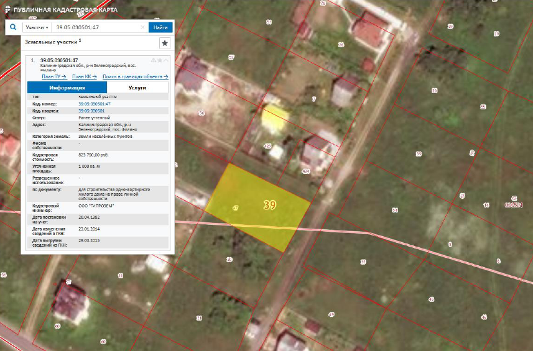Add result to favorites via small star
The image size is (533, 351).
[x=159, y=60]
